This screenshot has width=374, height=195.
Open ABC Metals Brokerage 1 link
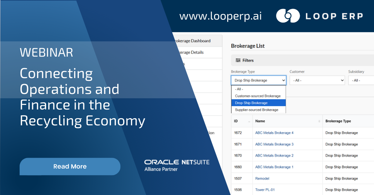click(274, 167)
